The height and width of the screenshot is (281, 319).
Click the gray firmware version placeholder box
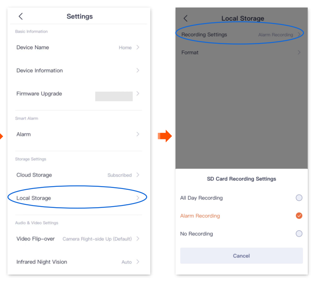point(114,96)
